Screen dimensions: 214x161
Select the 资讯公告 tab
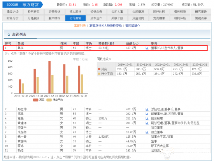96,12
